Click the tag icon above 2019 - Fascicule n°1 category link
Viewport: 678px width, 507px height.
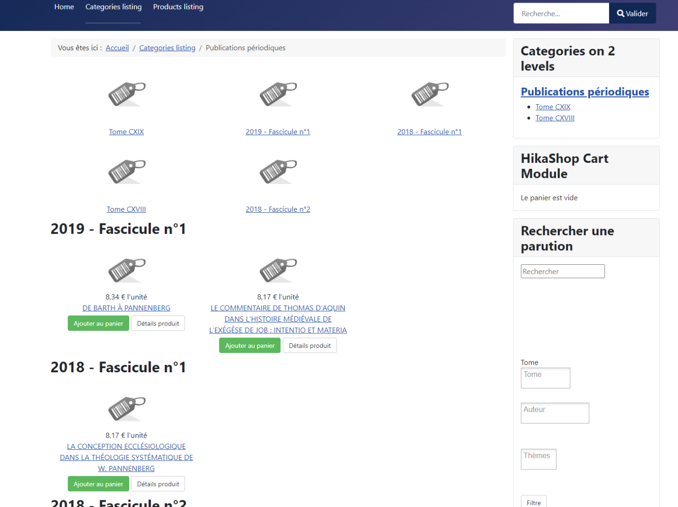[278, 94]
